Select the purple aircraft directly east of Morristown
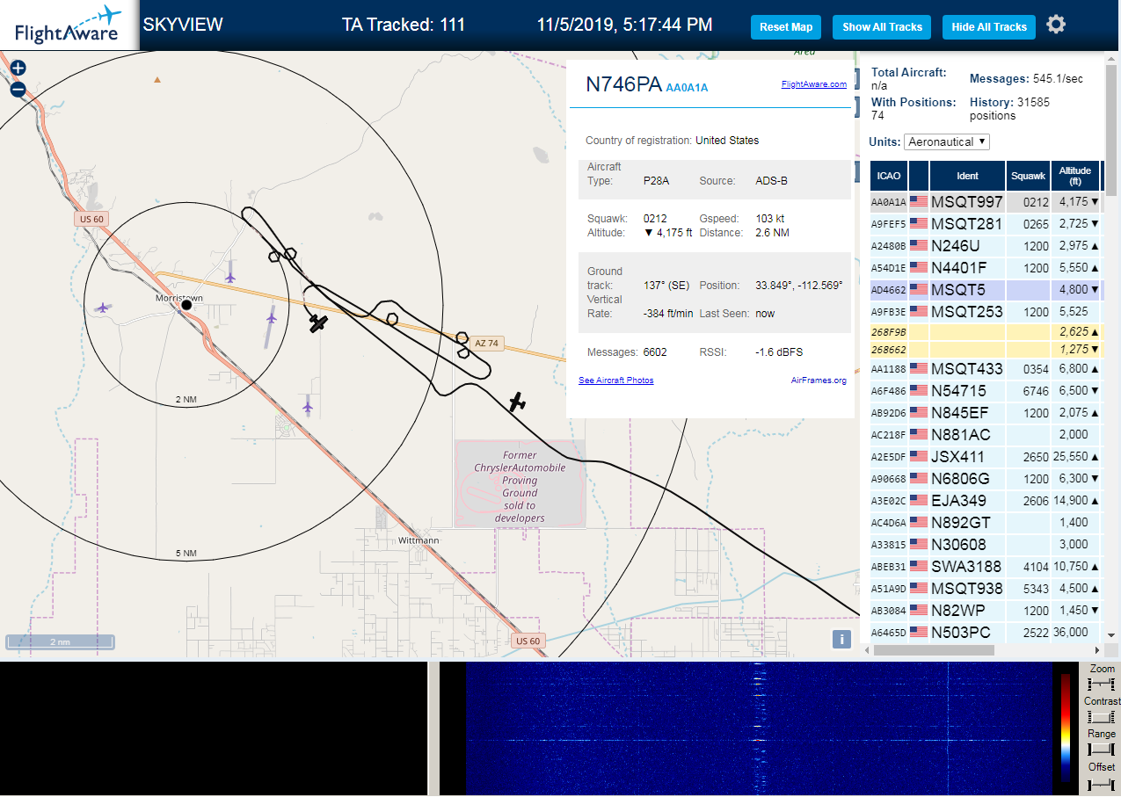The image size is (1121, 797). pos(271,317)
